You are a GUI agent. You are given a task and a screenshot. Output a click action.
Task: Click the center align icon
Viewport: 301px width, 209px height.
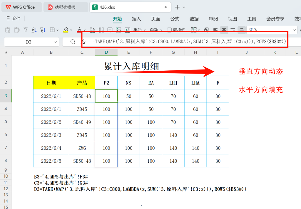point(224,30)
